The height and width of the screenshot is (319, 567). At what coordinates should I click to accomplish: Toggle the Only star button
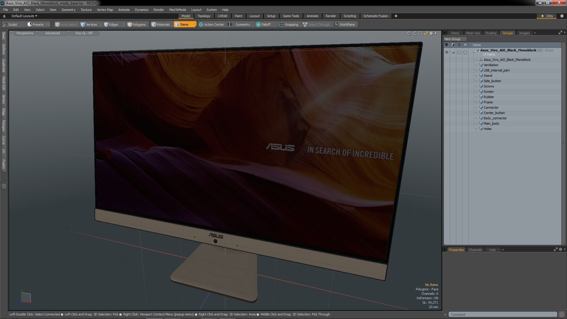click(x=547, y=16)
